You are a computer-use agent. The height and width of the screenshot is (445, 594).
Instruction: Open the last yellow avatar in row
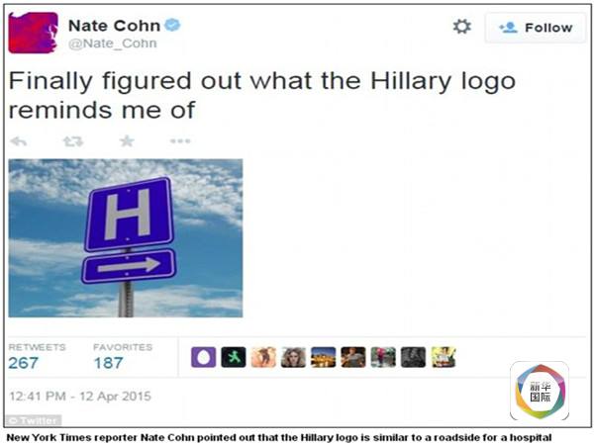point(444,357)
